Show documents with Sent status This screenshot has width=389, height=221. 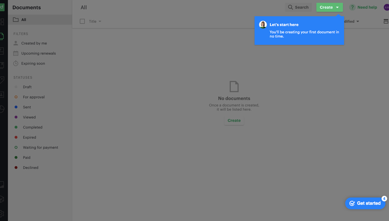tap(27, 107)
